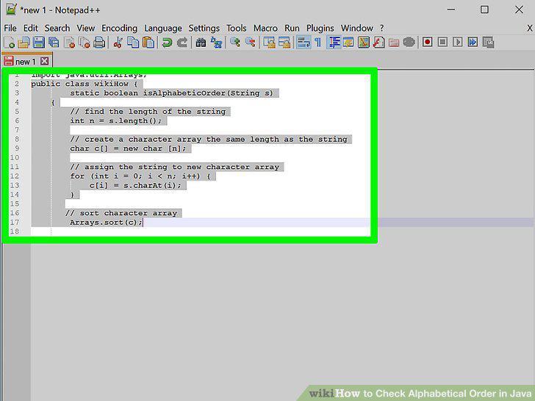Viewport: 535px width, 401px height.
Task: Open the Settings menu
Action: tap(204, 28)
